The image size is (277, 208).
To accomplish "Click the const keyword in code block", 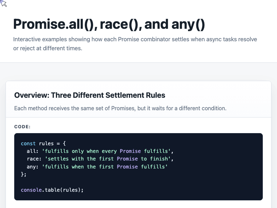I will [x=28, y=144].
